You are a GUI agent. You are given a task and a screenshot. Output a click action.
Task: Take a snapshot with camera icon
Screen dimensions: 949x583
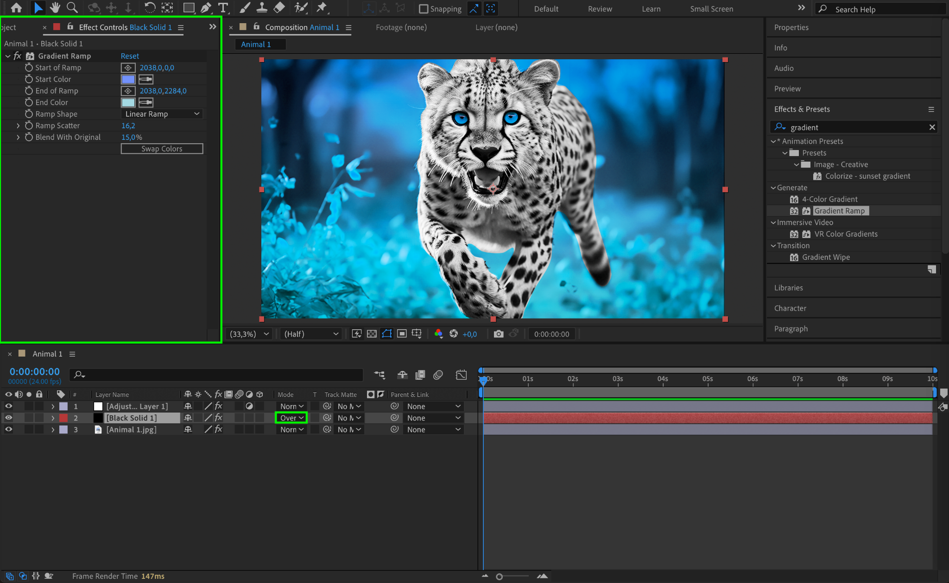(498, 334)
